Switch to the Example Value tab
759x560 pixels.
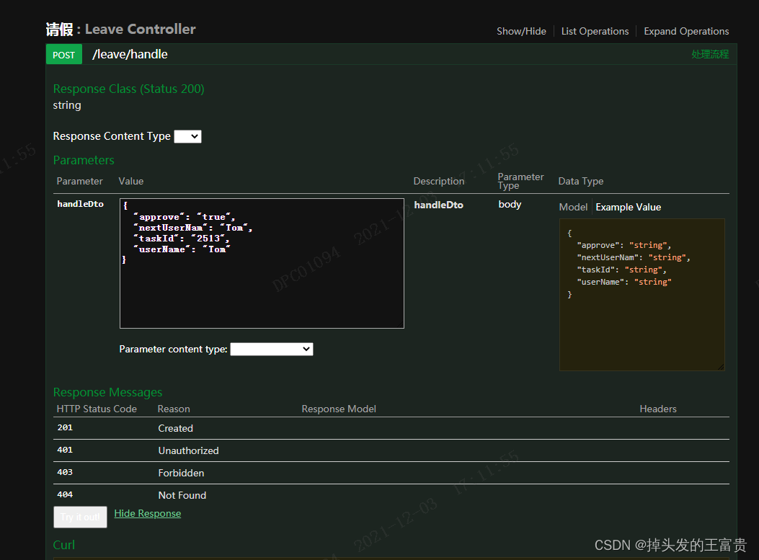coord(629,207)
